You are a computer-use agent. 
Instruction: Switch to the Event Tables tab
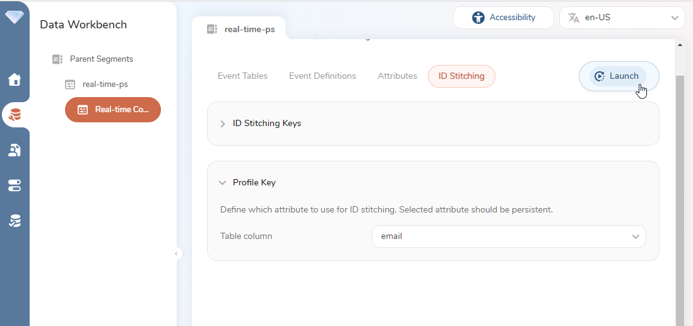(242, 76)
